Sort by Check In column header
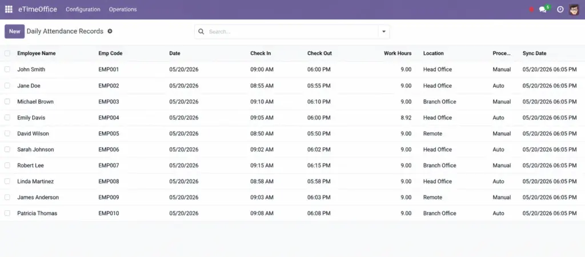Viewport: 585px width, 257px height. [x=261, y=53]
